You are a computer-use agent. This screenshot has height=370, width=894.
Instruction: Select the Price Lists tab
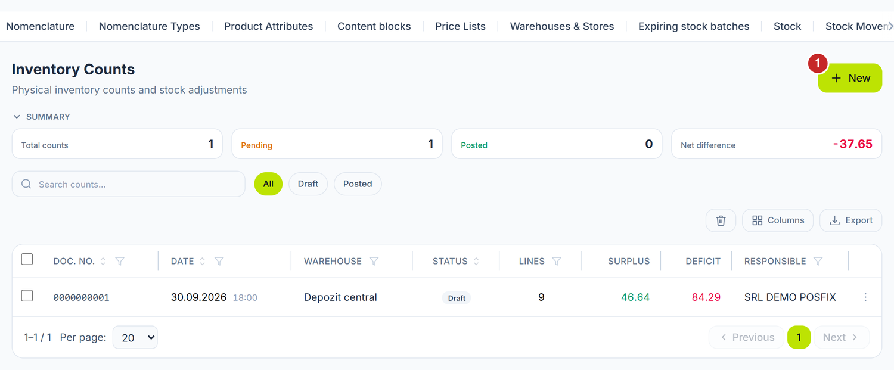461,26
